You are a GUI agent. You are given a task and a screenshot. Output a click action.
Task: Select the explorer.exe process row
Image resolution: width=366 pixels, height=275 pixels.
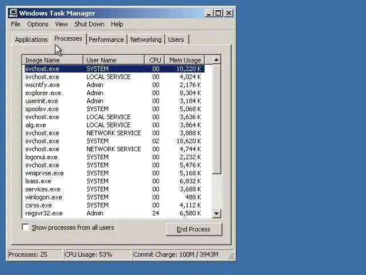pyautogui.click(x=114, y=93)
